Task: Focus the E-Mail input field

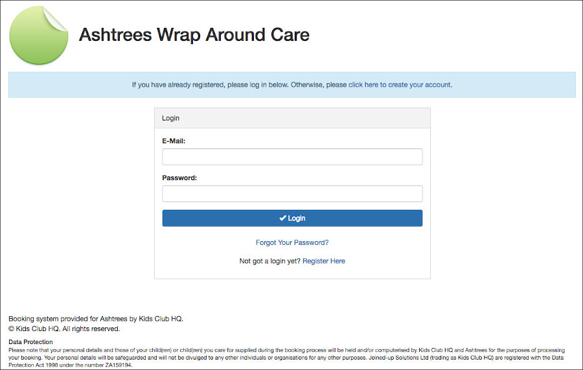Action: (x=292, y=157)
